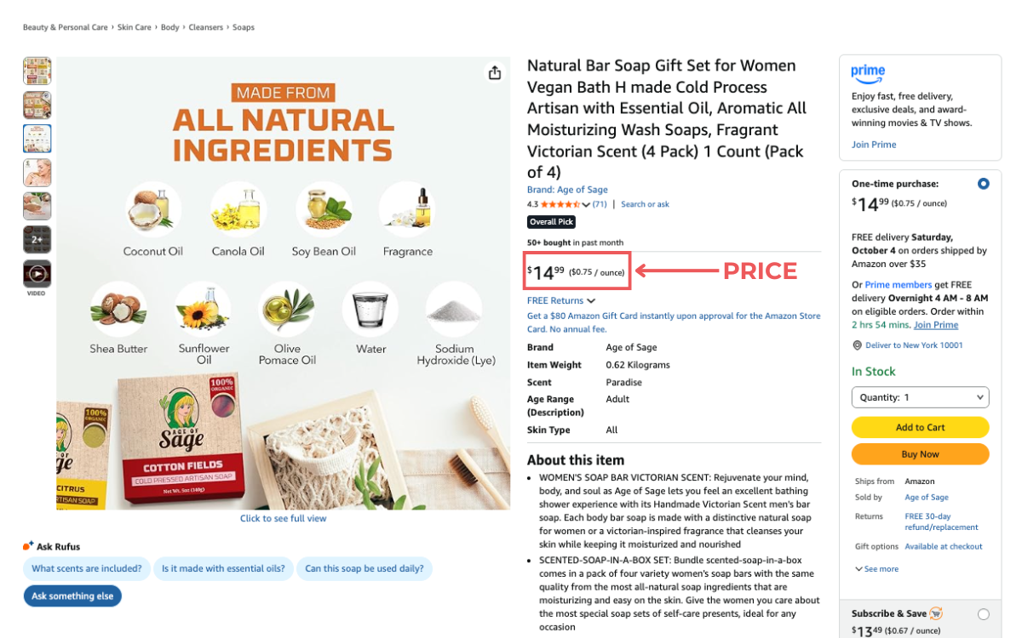Viewport: 1022px width, 638px height.
Task: Expand the FREE Returns chevron
Action: (x=591, y=301)
